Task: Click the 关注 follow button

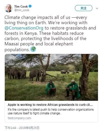Action: tap(84, 8)
